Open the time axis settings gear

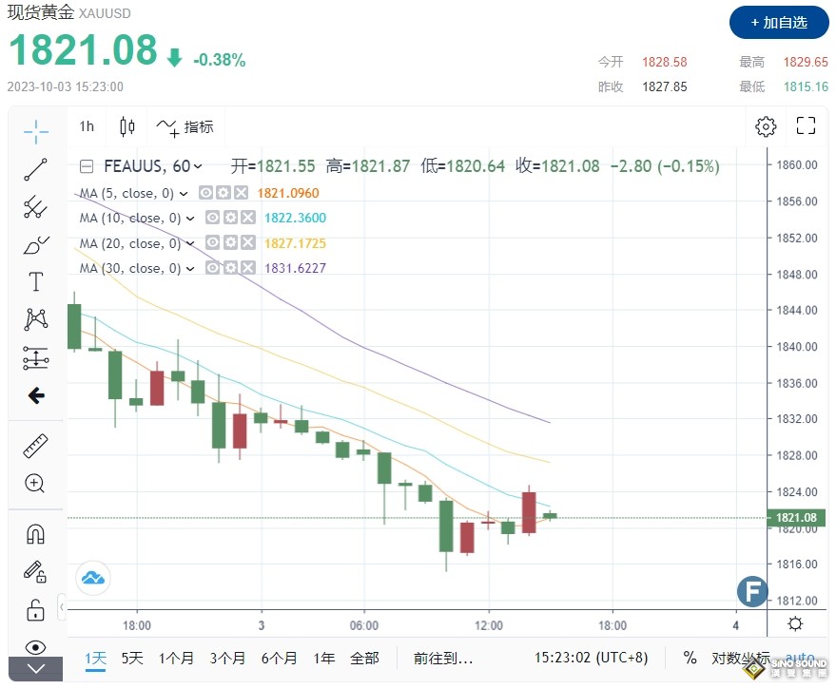[x=795, y=623]
